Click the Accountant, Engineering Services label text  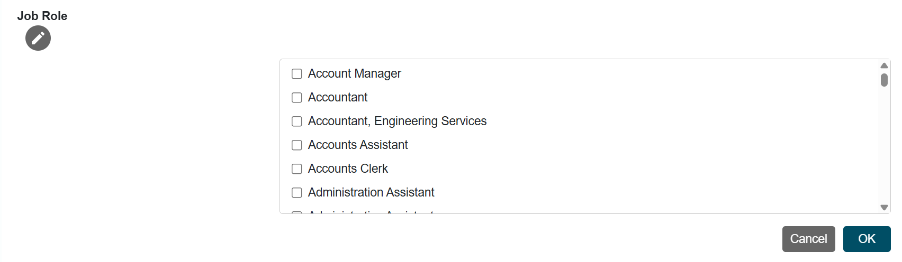click(x=397, y=121)
